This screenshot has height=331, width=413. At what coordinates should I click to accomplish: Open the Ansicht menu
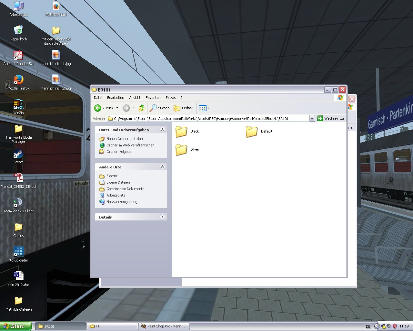[135, 98]
